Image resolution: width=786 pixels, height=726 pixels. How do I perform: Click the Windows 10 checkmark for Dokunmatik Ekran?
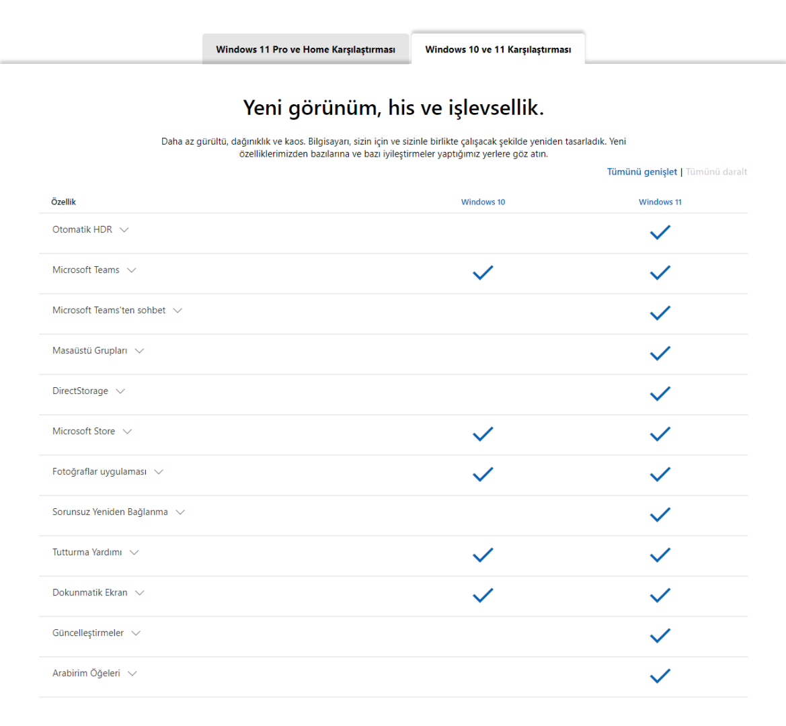point(483,596)
